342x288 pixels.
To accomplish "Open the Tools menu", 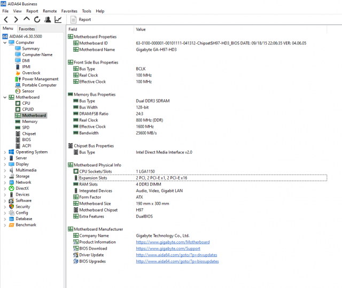I will (86, 11).
